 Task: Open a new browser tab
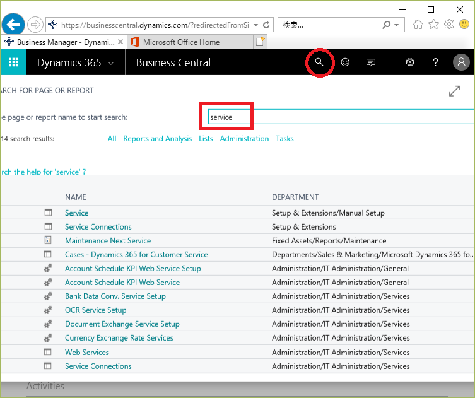point(261,42)
